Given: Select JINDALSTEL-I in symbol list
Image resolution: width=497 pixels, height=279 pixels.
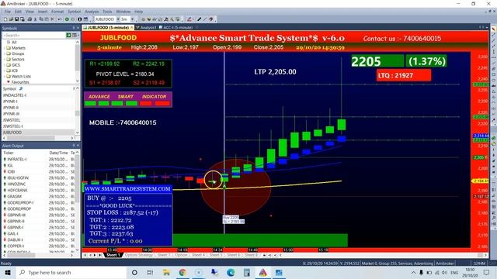Looking at the screenshot, I should click(x=14, y=95).
